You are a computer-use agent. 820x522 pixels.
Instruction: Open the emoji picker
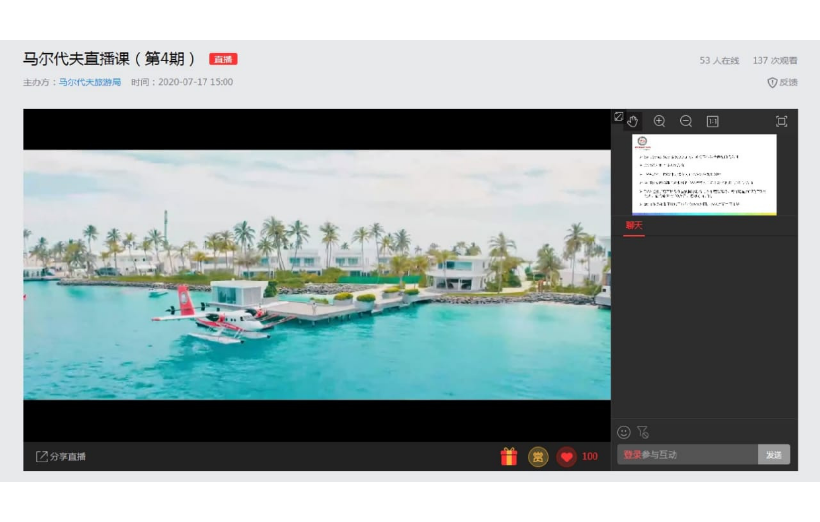(624, 432)
